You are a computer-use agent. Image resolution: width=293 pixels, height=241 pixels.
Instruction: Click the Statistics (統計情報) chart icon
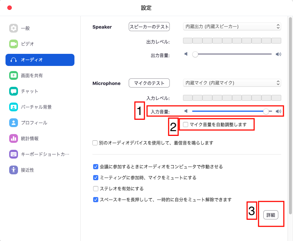pyautogui.click(x=14, y=138)
